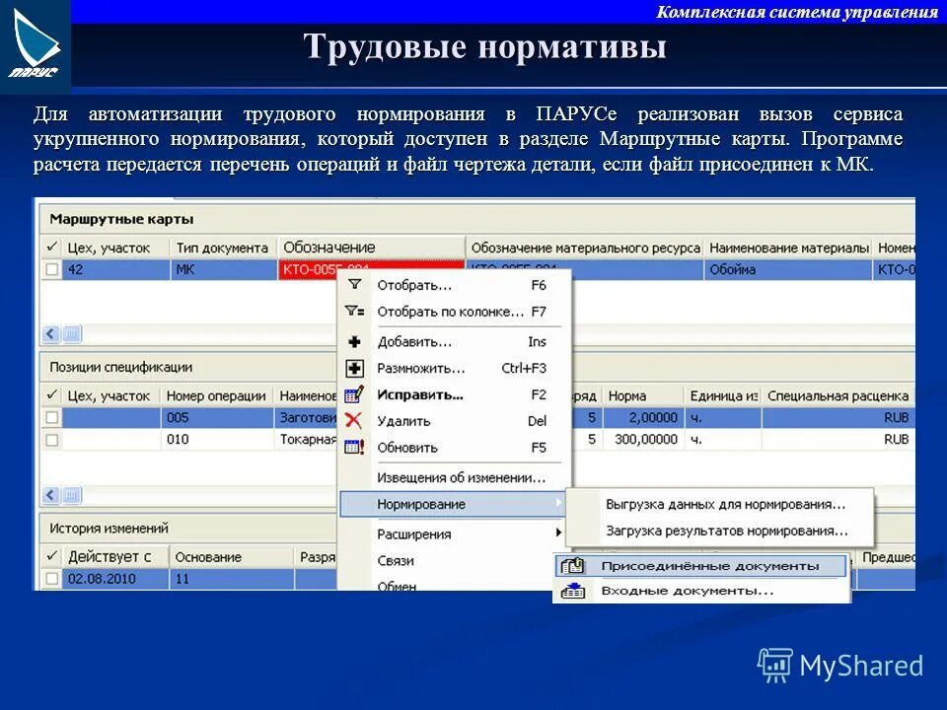Click the Обойма material name cell

click(x=787, y=269)
